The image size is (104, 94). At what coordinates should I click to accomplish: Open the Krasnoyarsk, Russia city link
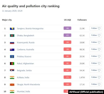coord(26,43)
